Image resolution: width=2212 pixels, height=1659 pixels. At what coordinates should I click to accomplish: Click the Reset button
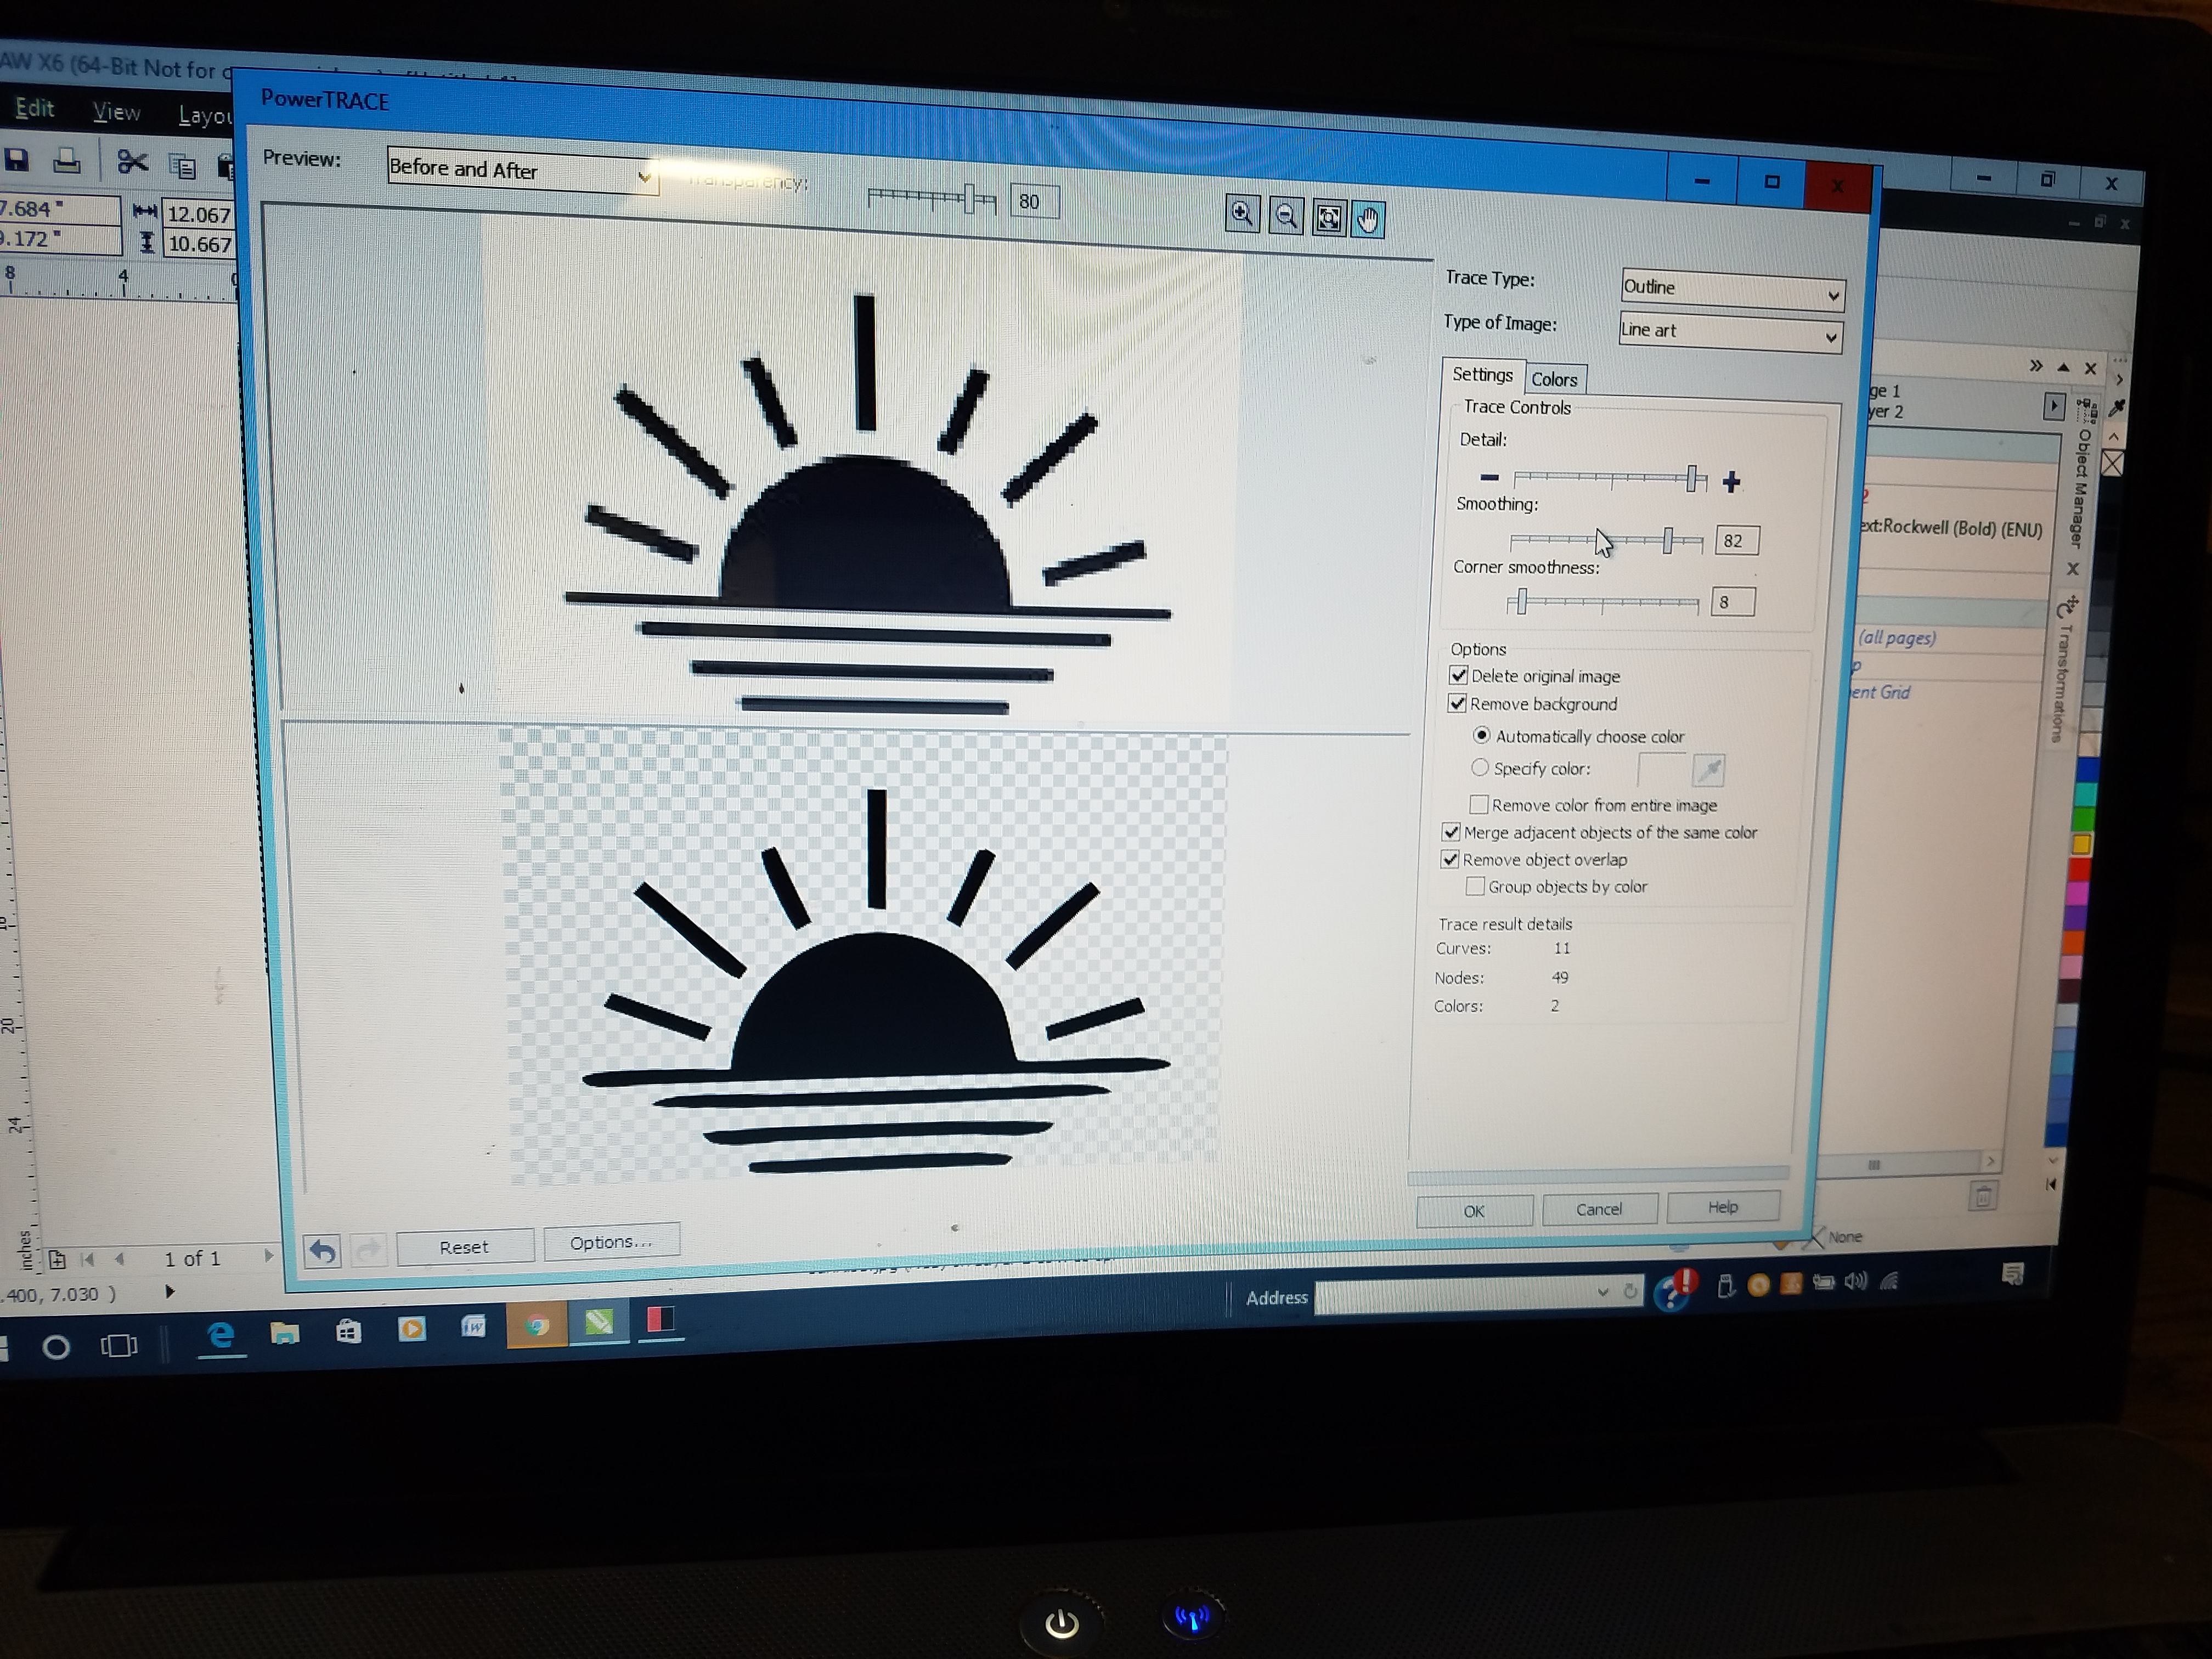(464, 1247)
